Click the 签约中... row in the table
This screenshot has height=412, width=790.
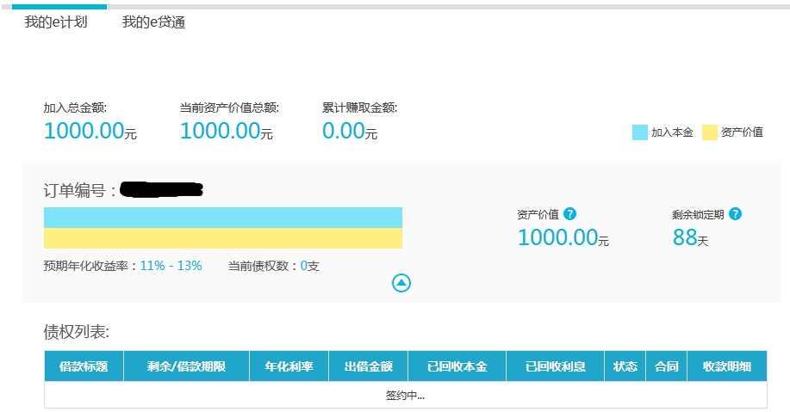click(405, 396)
